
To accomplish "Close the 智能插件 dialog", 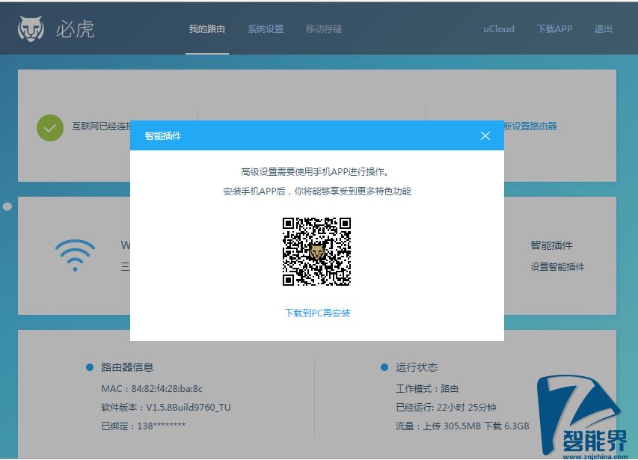I will (x=485, y=136).
